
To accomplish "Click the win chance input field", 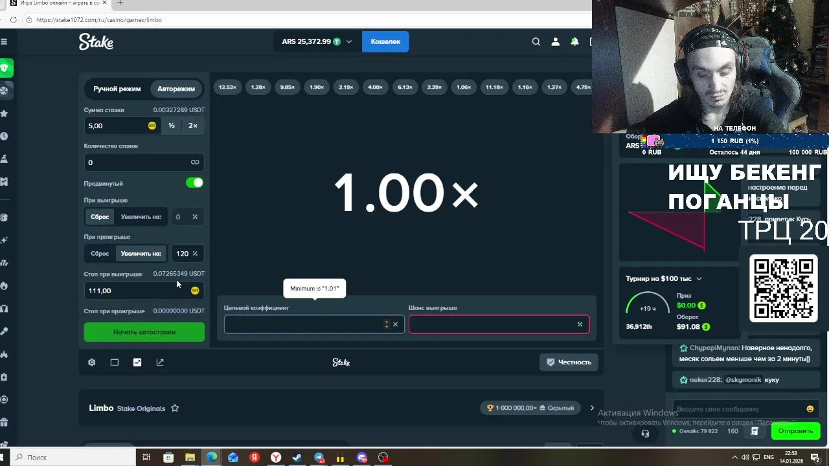I will (499, 324).
